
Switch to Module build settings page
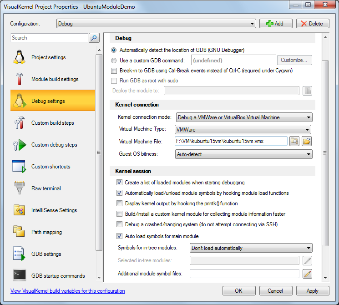pos(53,79)
